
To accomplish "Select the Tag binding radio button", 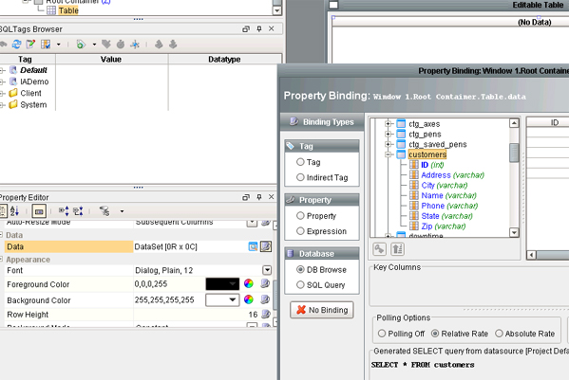I will (x=300, y=162).
